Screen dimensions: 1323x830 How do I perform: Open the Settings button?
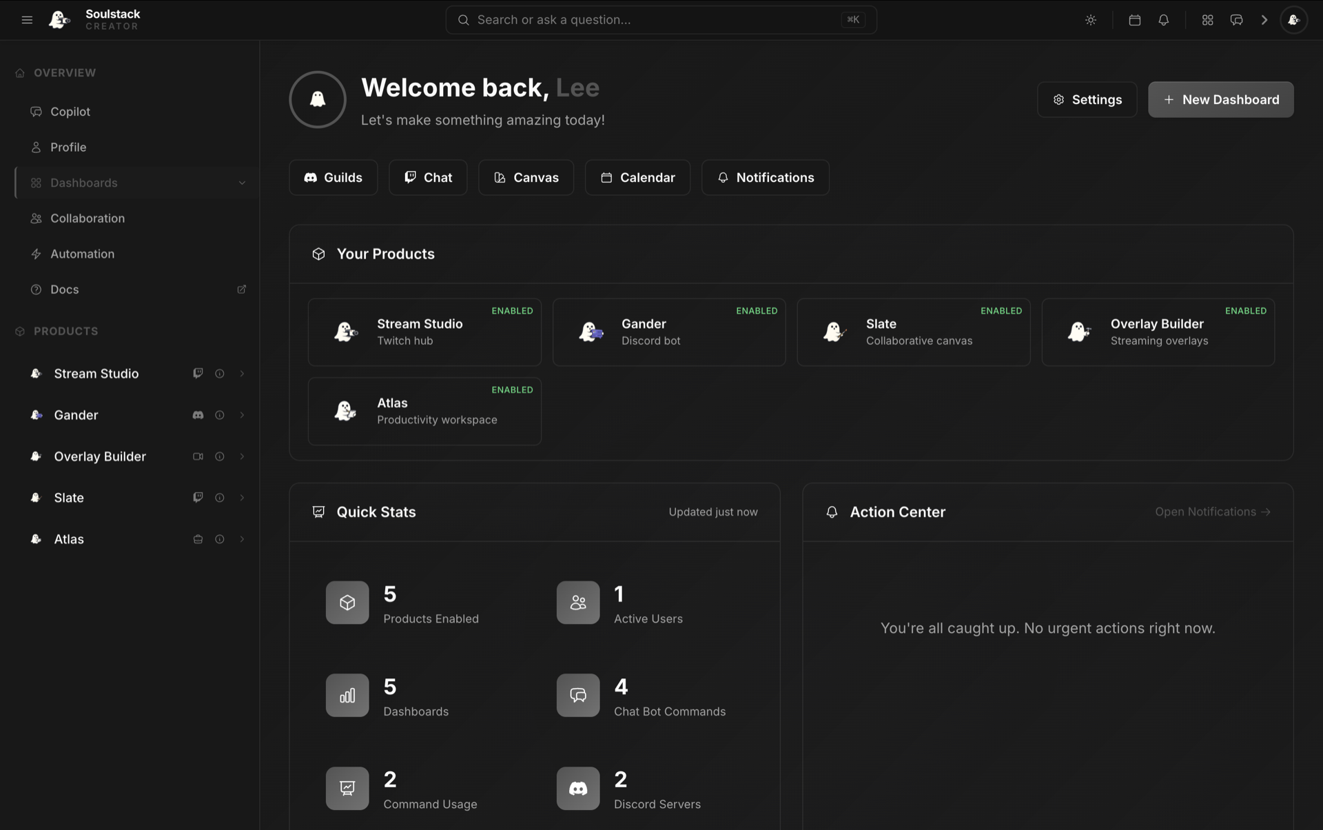coord(1087,99)
